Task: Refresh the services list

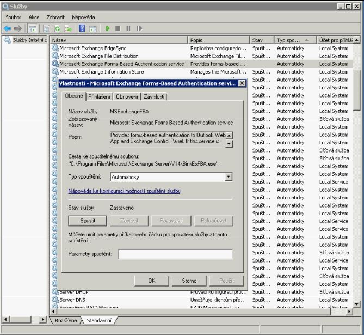Action: pos(57,28)
